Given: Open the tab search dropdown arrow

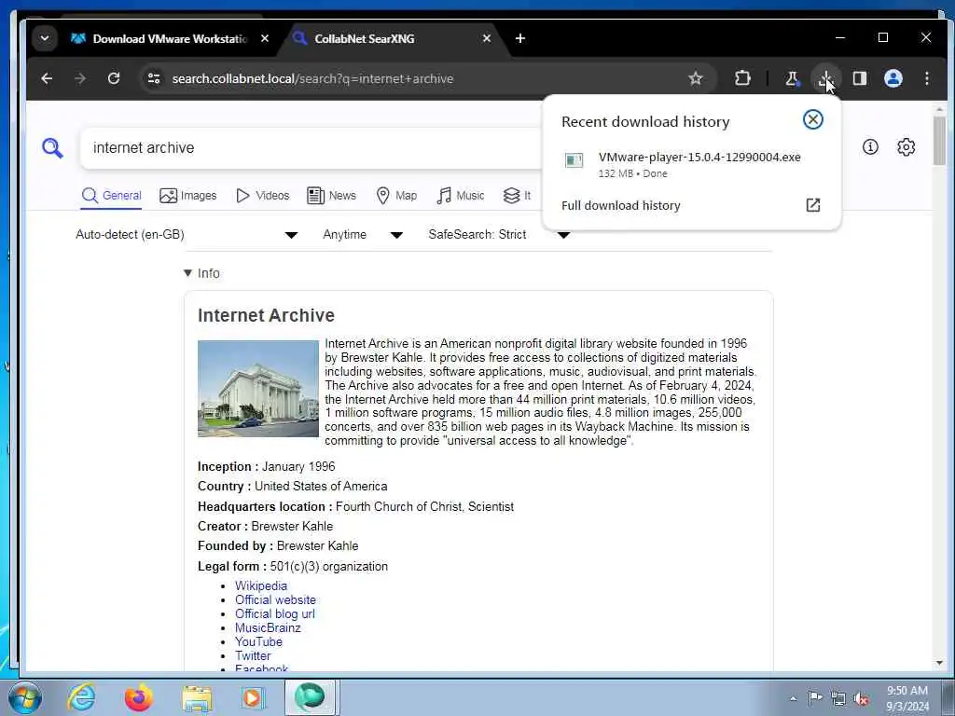Looking at the screenshot, I should click(45, 38).
